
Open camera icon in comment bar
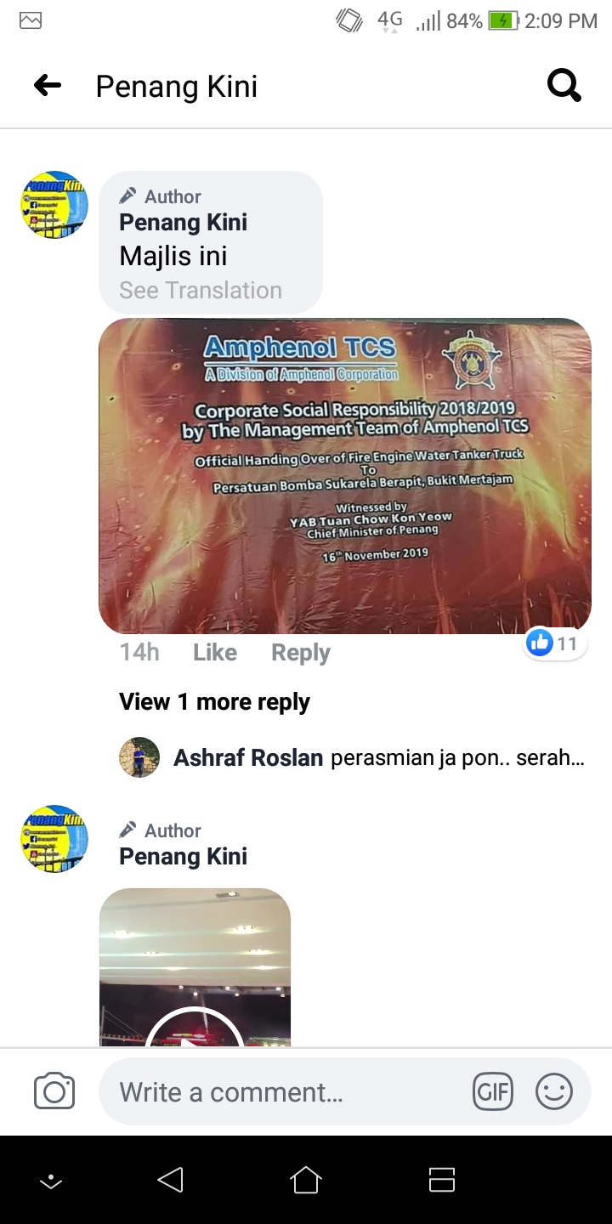[x=54, y=1091]
